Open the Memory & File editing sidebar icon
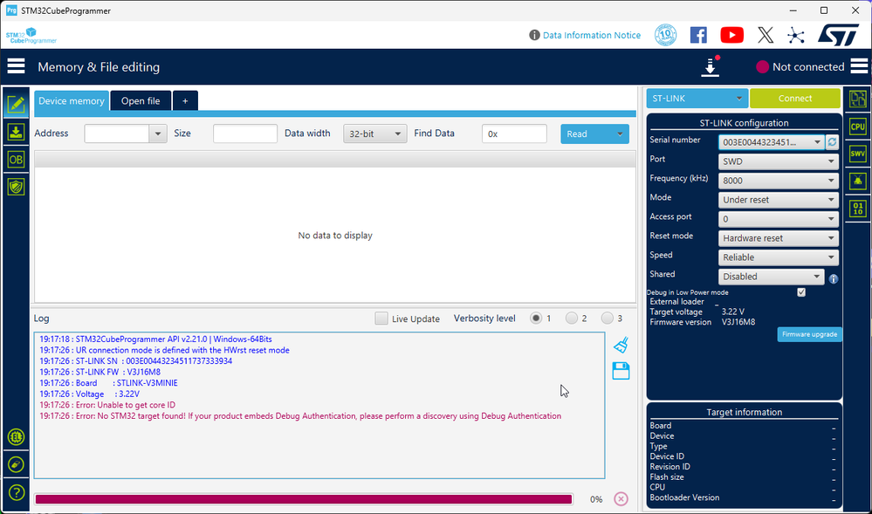 click(x=16, y=104)
